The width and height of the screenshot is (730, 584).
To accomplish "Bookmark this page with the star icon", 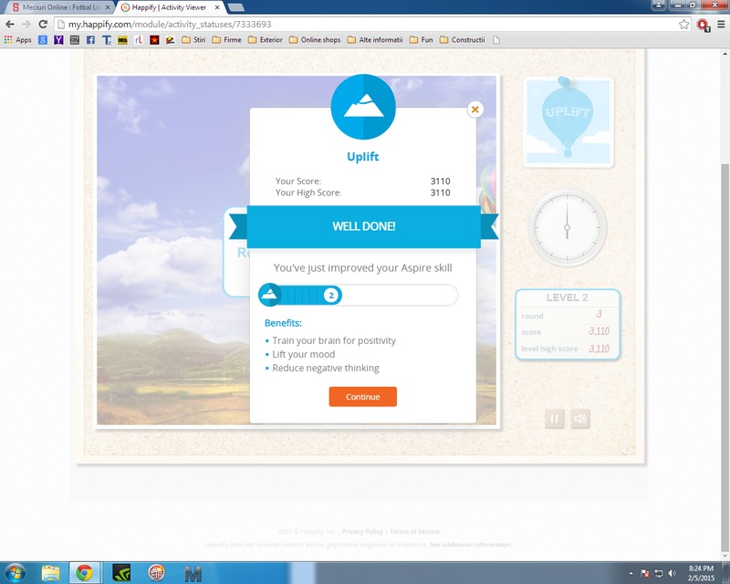I will [x=683, y=25].
